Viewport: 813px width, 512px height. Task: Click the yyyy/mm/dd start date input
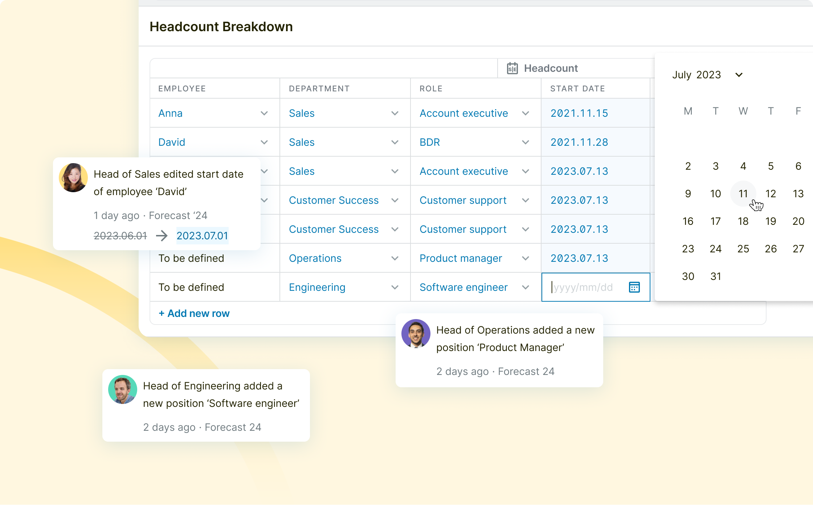pyautogui.click(x=584, y=287)
